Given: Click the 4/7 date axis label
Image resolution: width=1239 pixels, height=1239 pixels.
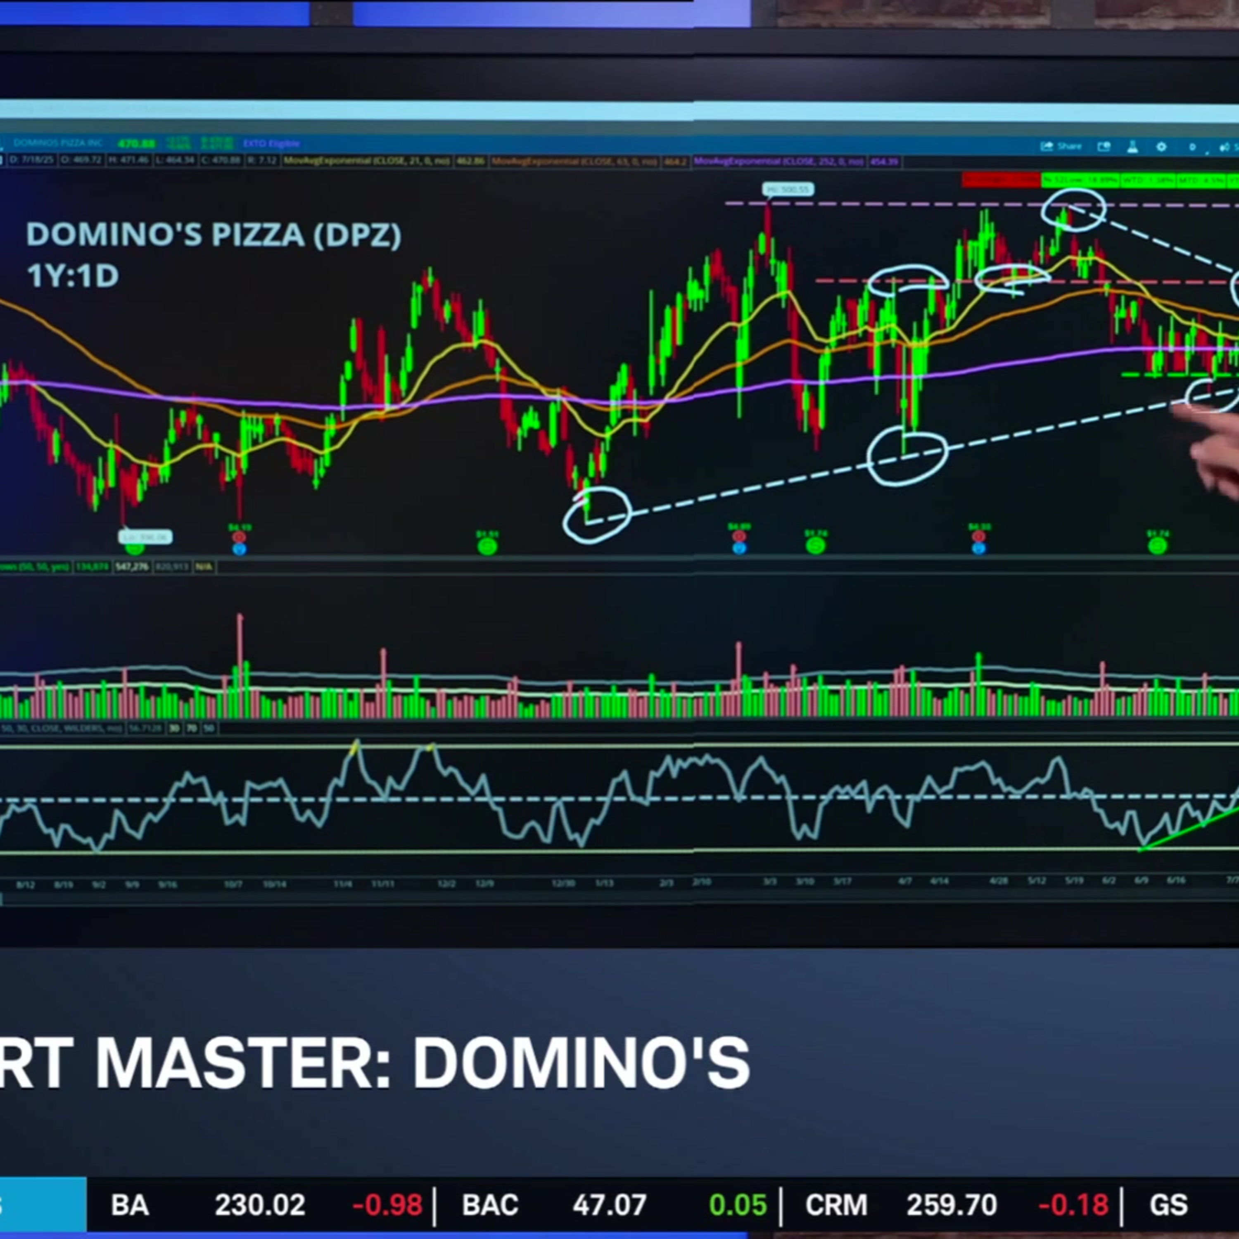Looking at the screenshot, I should point(905,882).
